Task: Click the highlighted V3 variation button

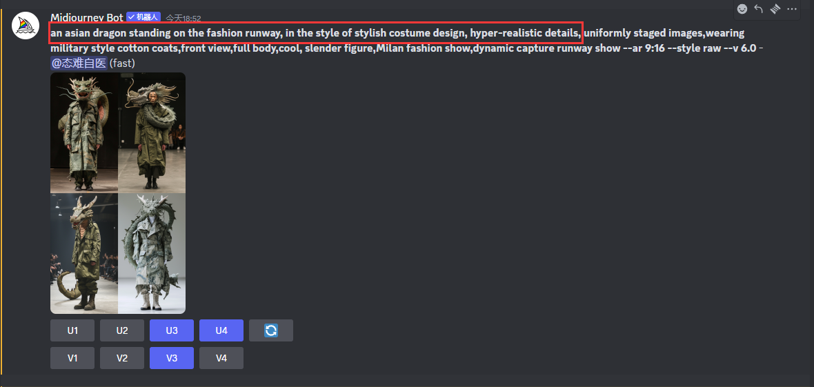Action: click(x=172, y=358)
